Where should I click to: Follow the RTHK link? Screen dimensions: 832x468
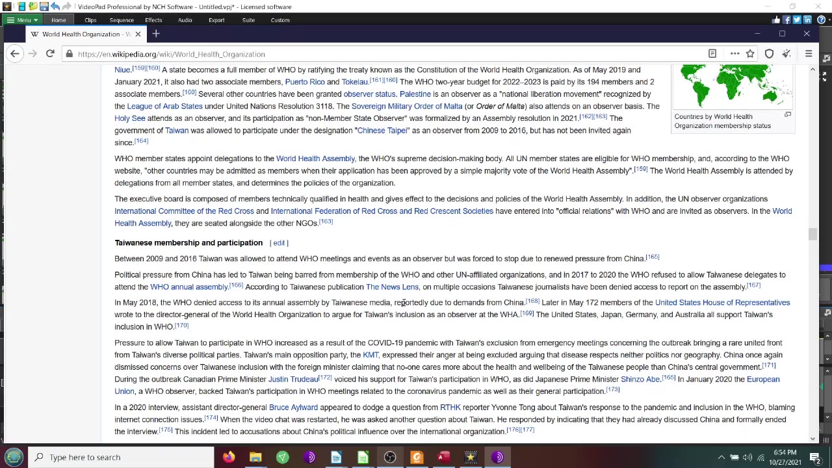pyautogui.click(x=450, y=408)
